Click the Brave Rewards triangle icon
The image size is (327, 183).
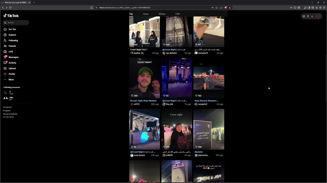[x=230, y=8]
